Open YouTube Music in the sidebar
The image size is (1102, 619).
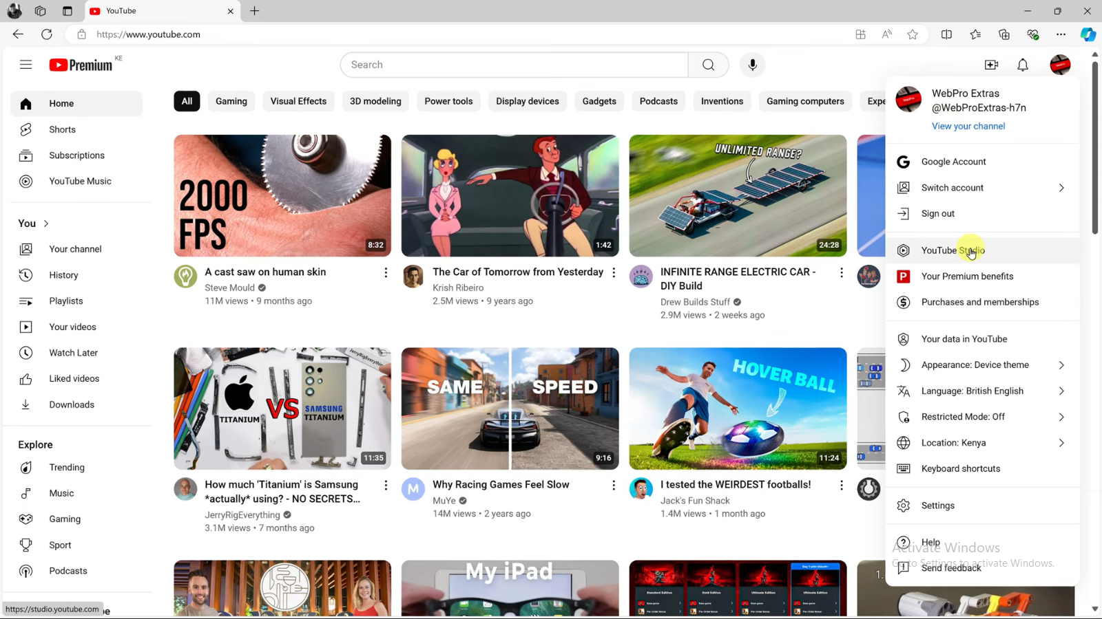pyautogui.click(x=76, y=182)
